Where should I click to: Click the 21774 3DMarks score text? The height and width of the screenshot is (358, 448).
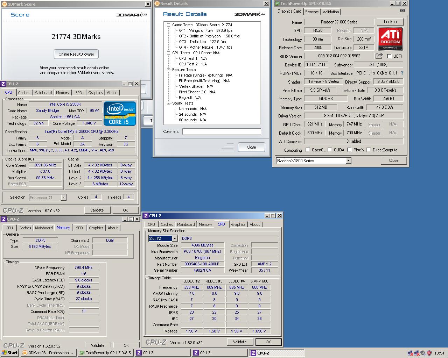[x=76, y=37]
